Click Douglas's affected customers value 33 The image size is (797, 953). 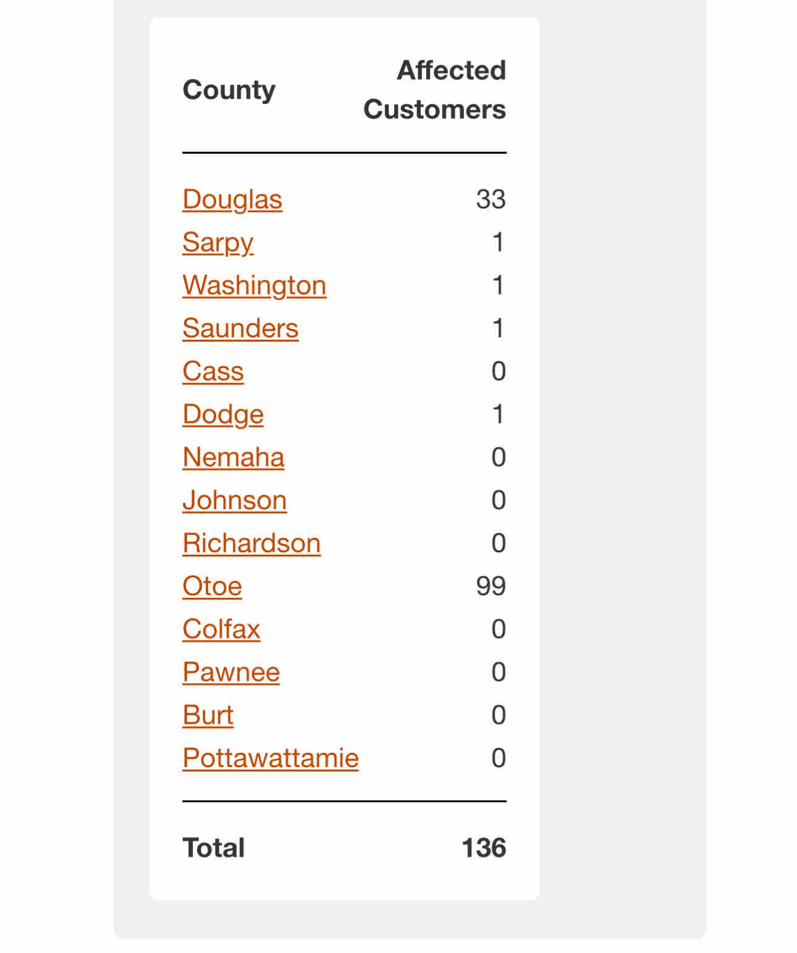click(491, 199)
